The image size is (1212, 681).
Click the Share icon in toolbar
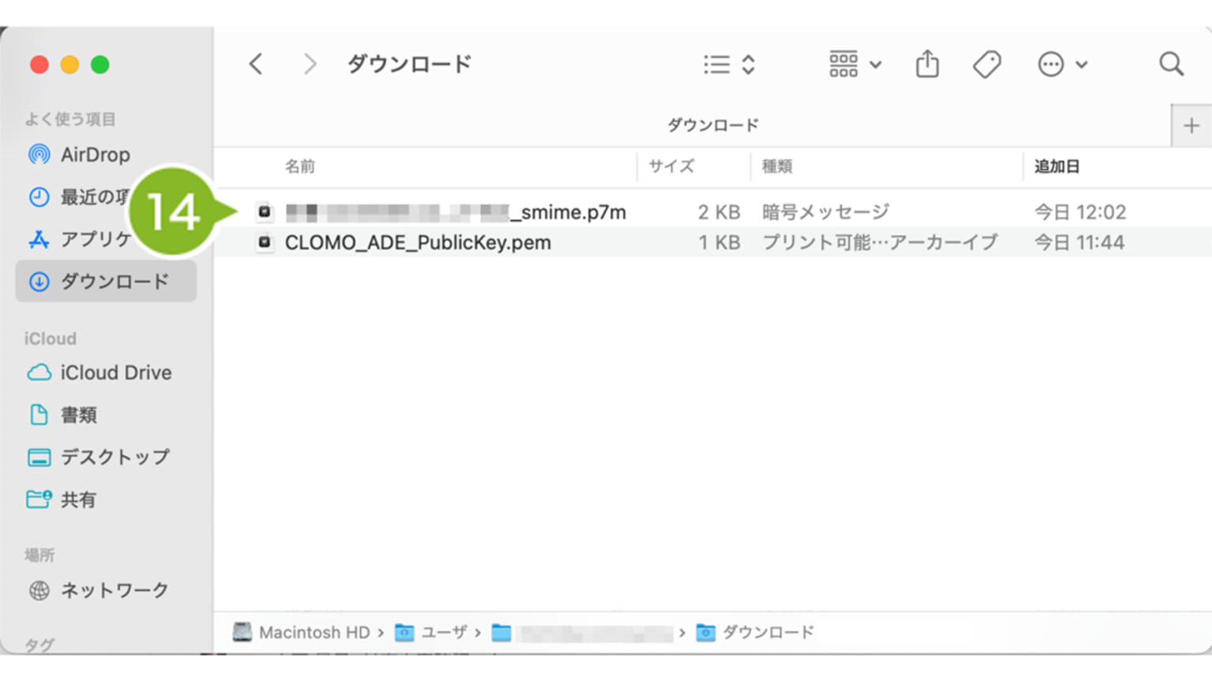click(927, 64)
